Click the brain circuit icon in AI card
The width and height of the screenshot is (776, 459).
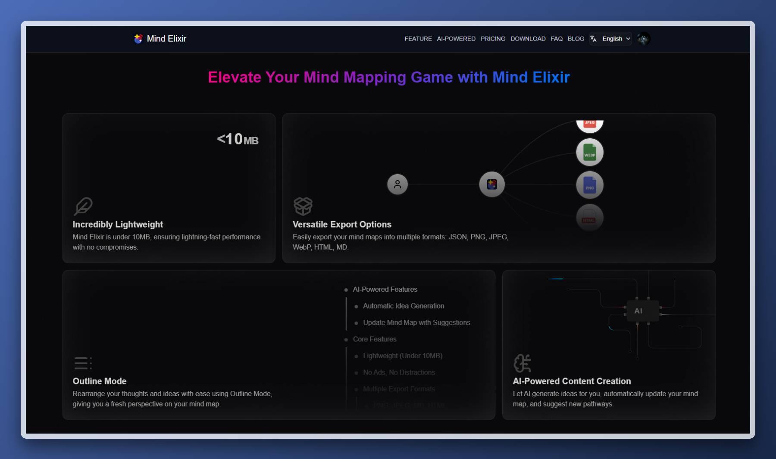click(x=523, y=363)
